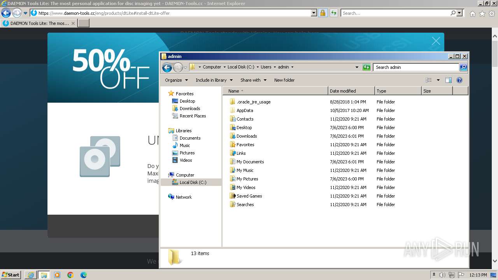Show hidden tray icons arrow
The height and width of the screenshot is (280, 498).
point(434,275)
